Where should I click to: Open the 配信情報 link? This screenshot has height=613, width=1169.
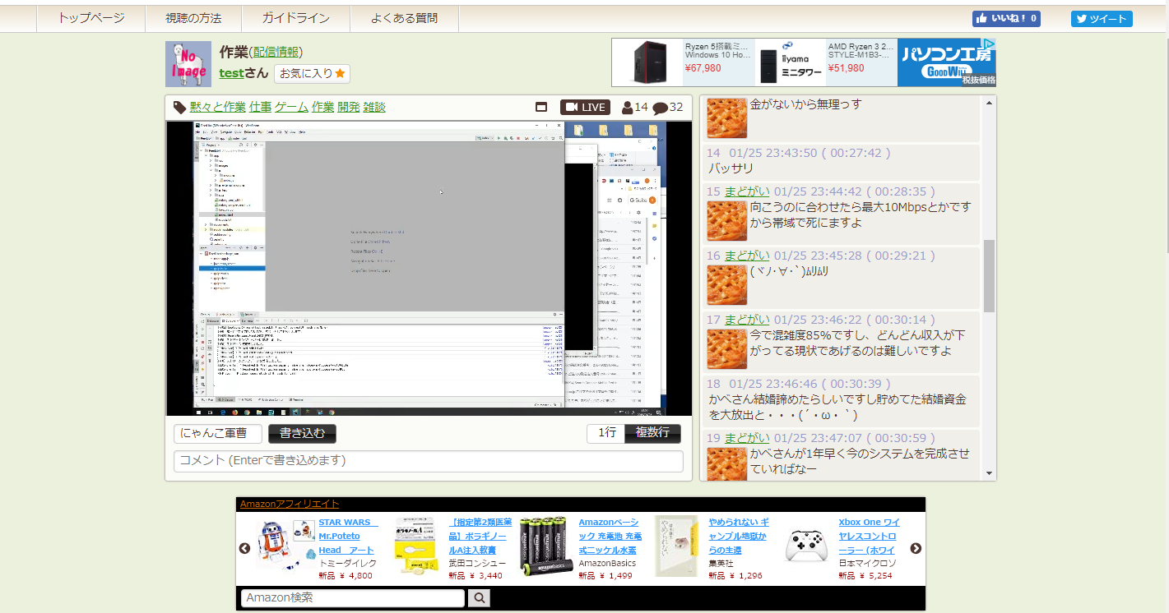276,53
